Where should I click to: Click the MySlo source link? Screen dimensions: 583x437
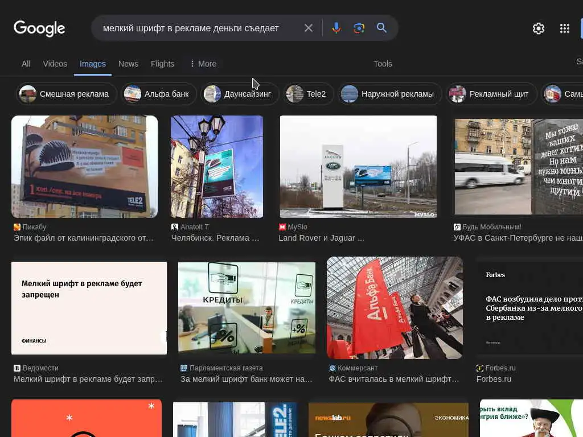pyautogui.click(x=297, y=226)
